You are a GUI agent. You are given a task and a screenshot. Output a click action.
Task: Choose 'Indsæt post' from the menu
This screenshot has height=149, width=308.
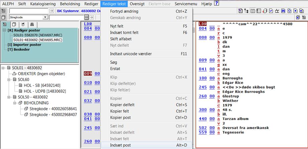tap(120, 145)
